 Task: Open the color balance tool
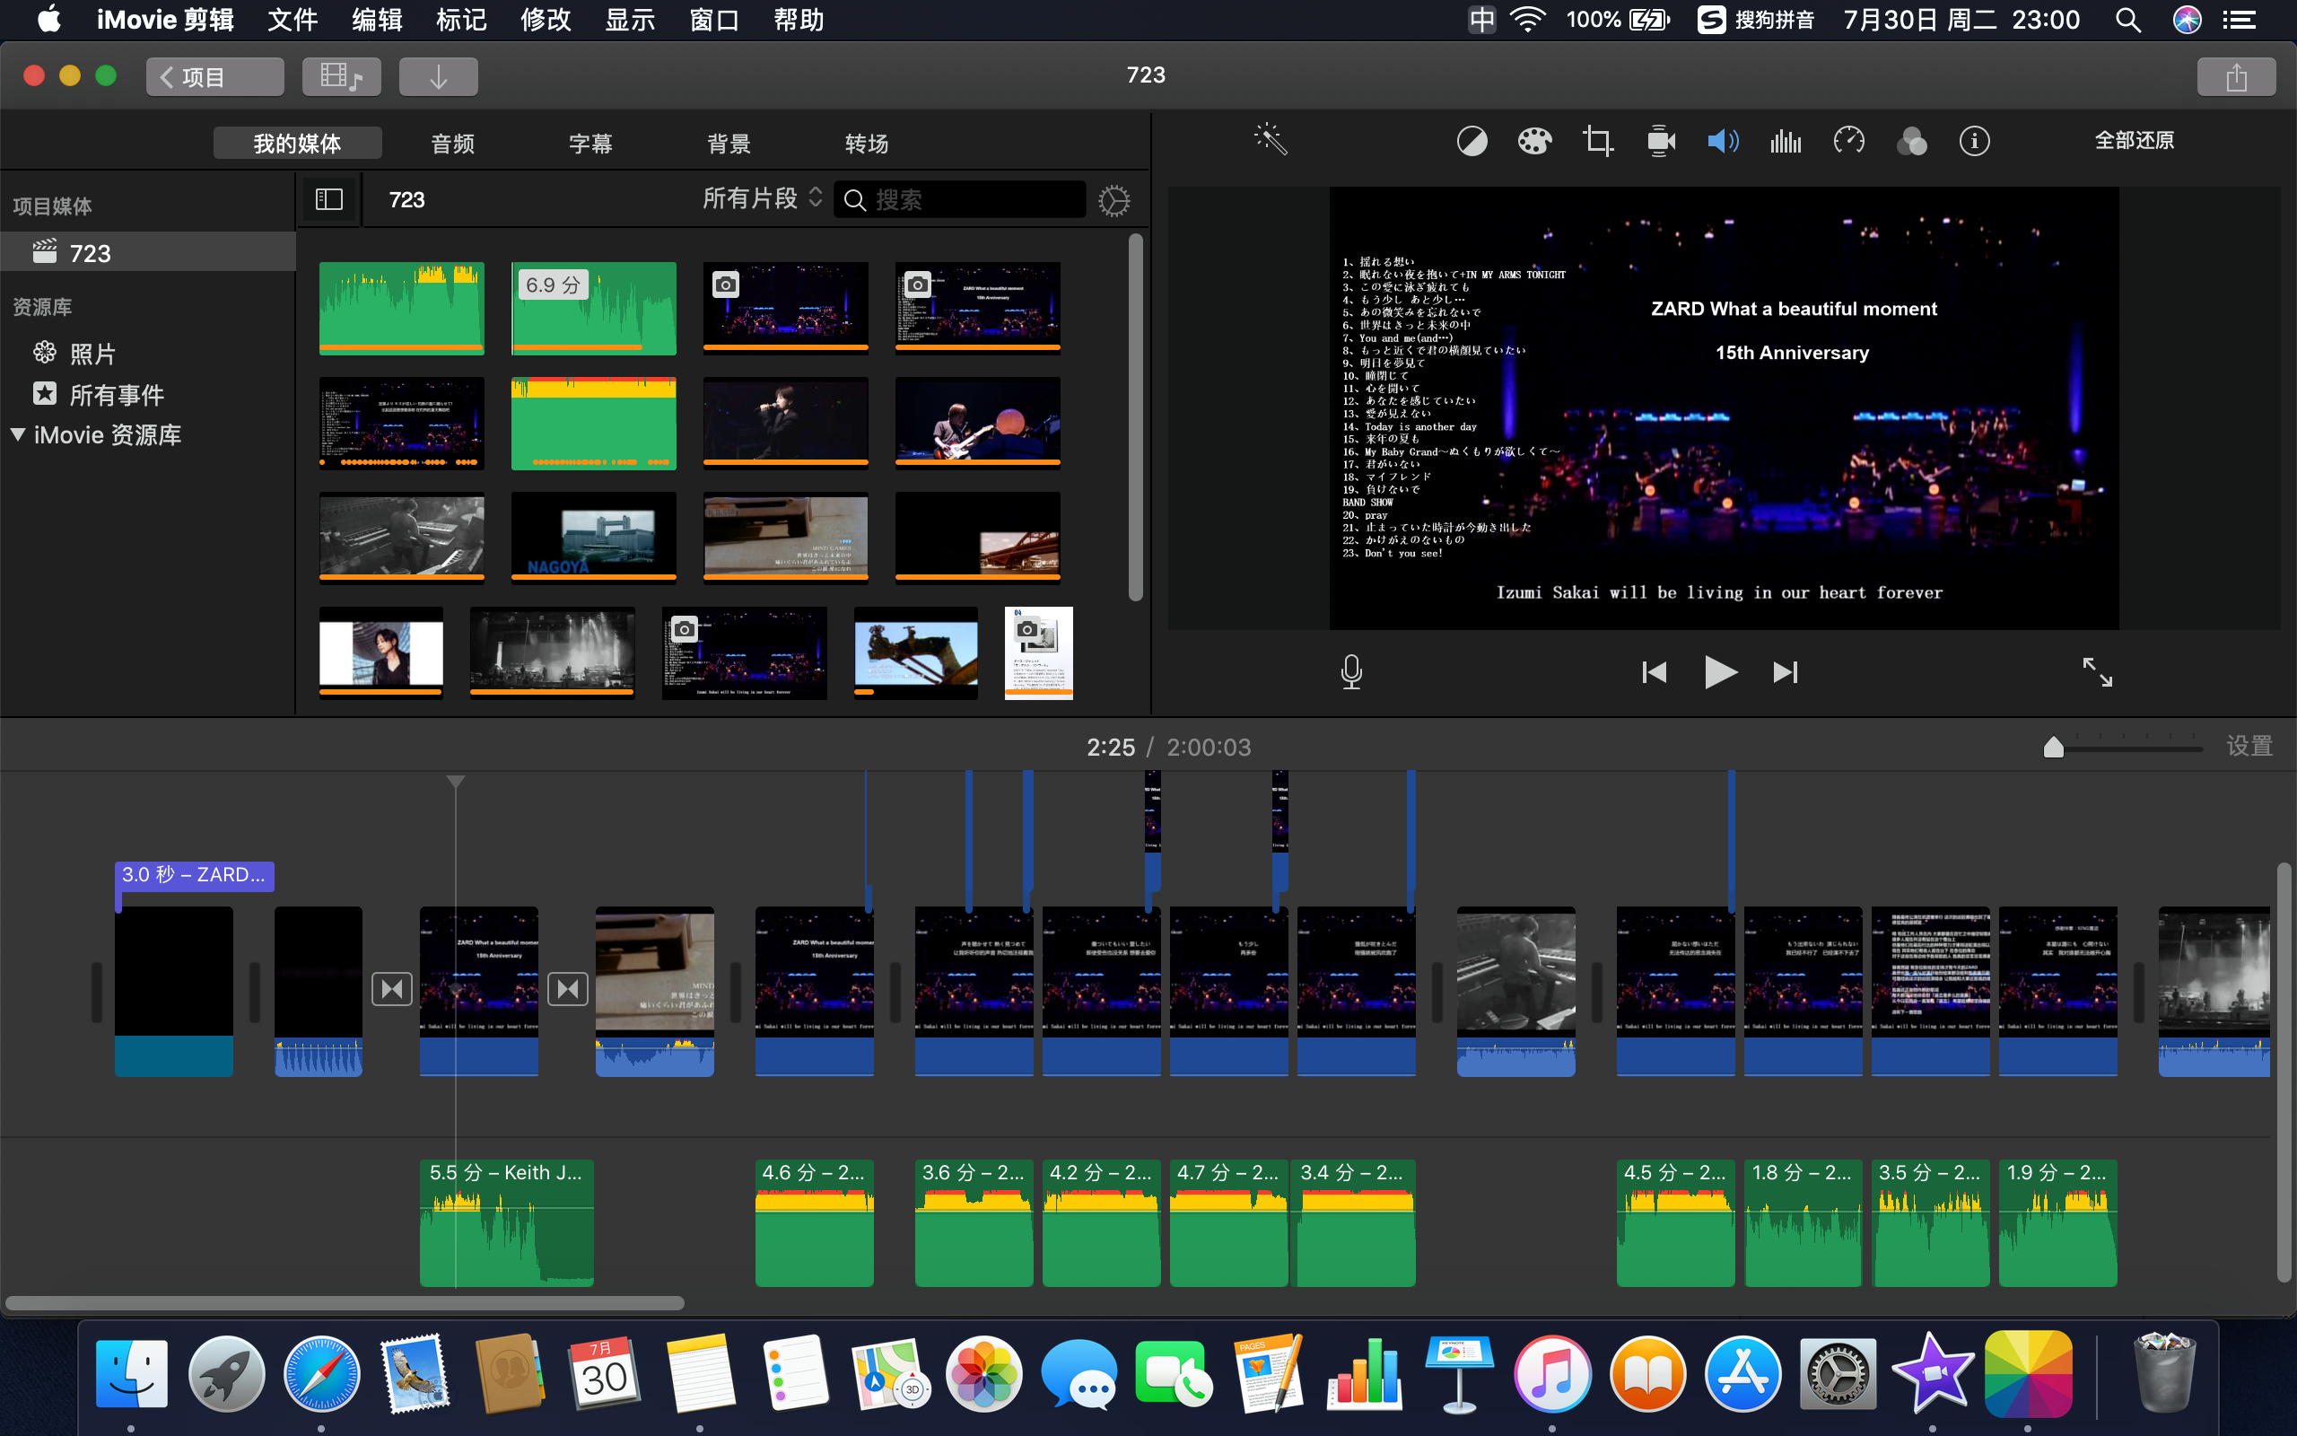click(x=1472, y=142)
